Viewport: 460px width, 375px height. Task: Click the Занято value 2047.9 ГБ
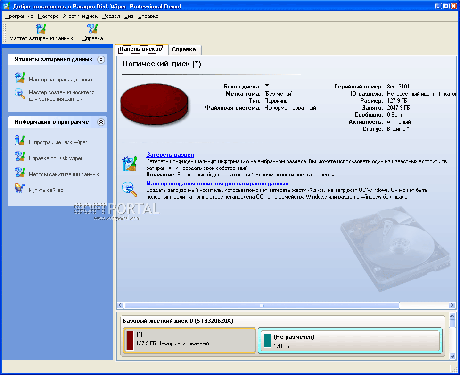[x=398, y=108]
